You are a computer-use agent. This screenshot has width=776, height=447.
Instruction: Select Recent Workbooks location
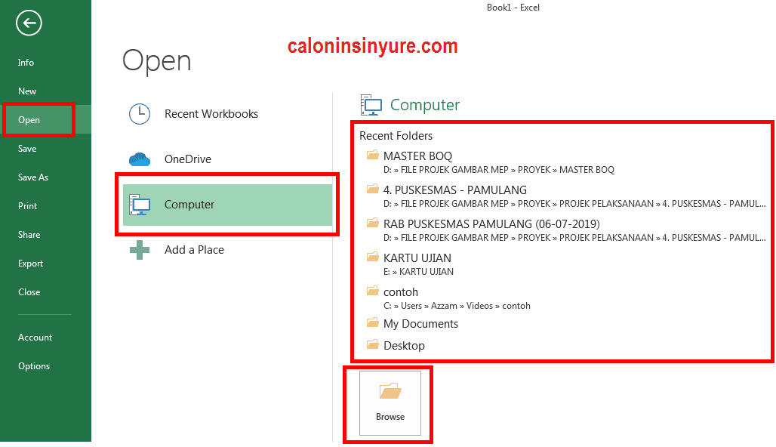click(x=211, y=114)
